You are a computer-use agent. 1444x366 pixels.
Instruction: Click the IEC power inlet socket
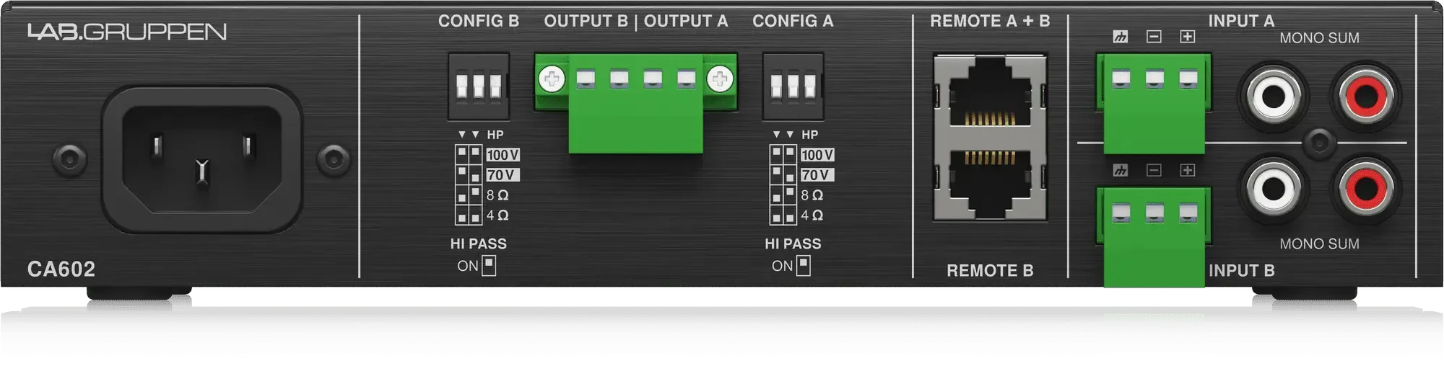point(201,160)
